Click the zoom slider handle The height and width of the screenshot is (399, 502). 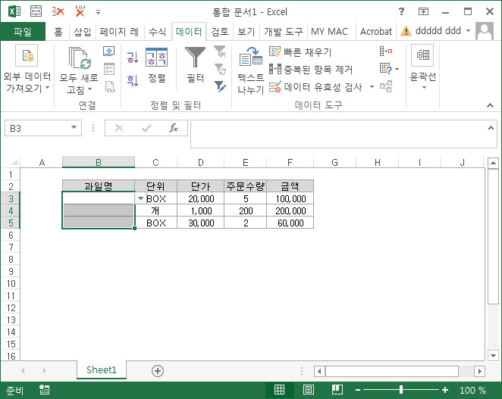click(x=401, y=390)
